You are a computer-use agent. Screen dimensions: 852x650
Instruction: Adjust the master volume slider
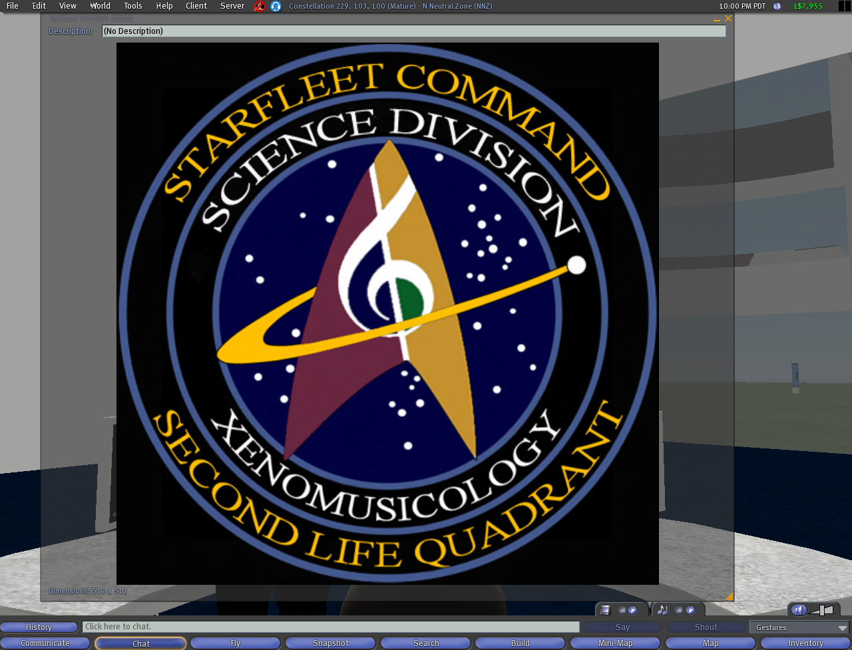822,610
